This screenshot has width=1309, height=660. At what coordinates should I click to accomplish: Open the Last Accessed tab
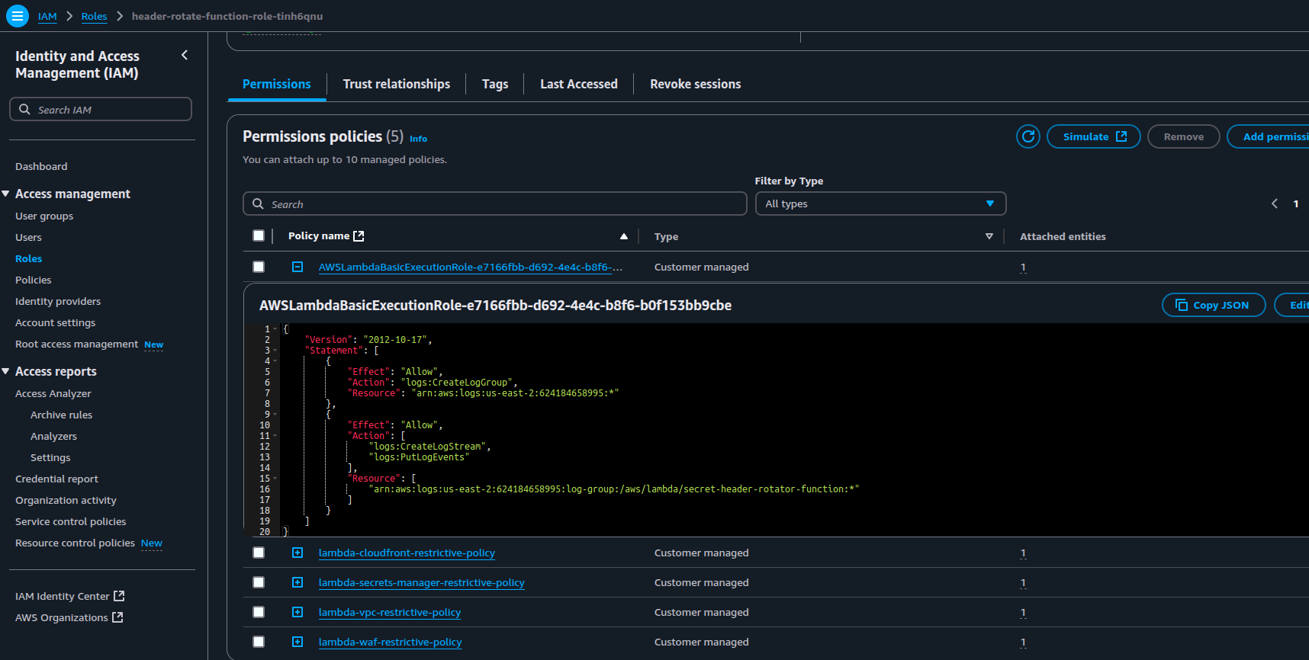pyautogui.click(x=579, y=84)
